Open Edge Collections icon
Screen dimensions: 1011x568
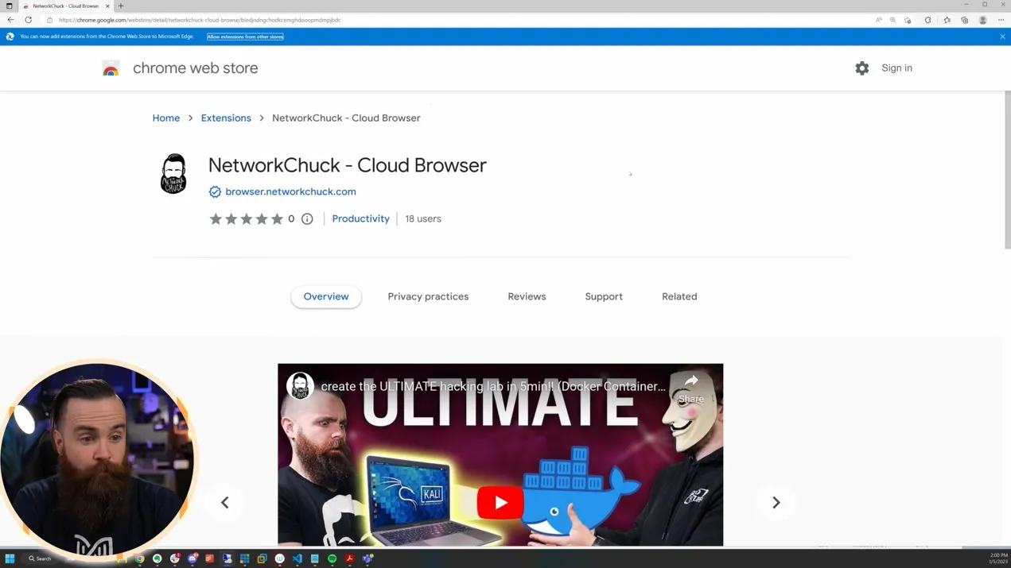[x=964, y=20]
